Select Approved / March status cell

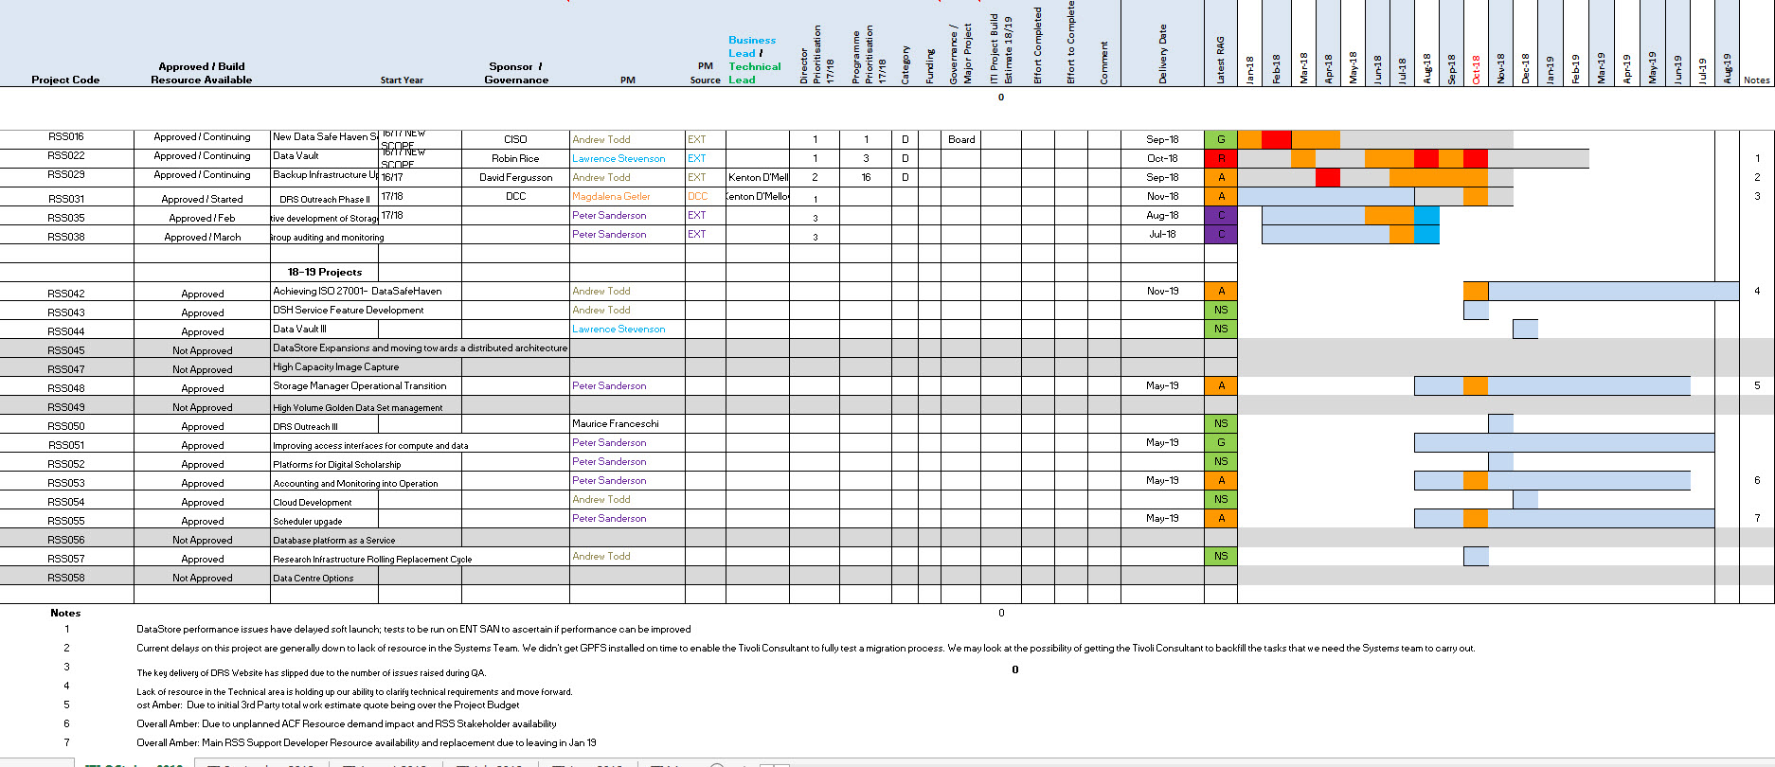click(202, 237)
